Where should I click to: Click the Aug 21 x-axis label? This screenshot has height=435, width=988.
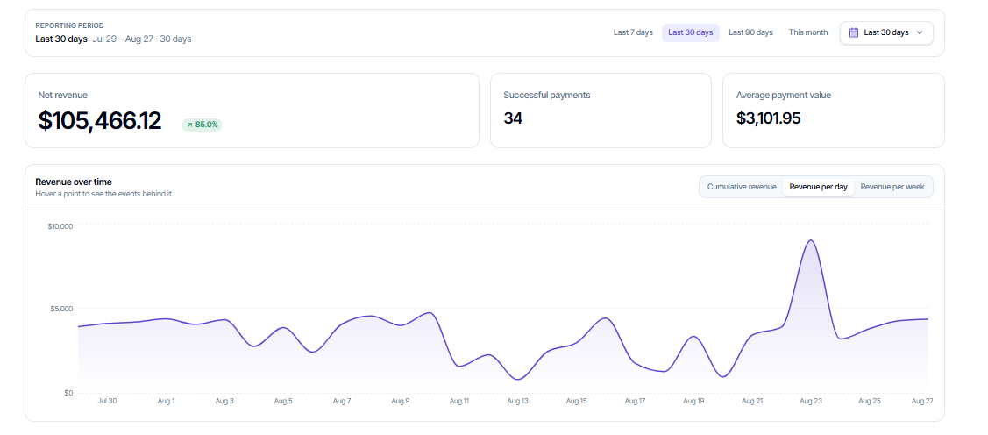[x=751, y=401]
